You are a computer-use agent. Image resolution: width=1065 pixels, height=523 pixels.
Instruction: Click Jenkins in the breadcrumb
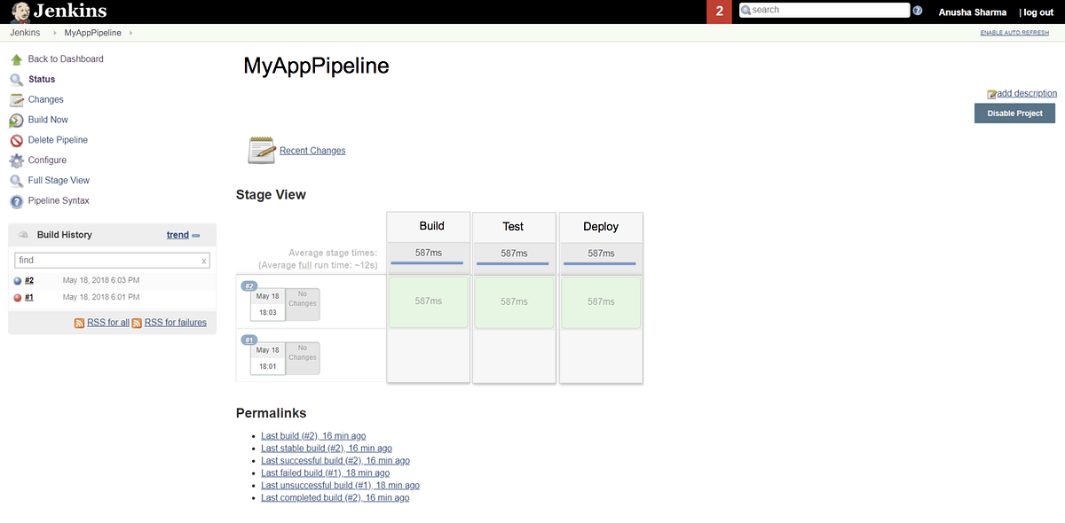(25, 33)
